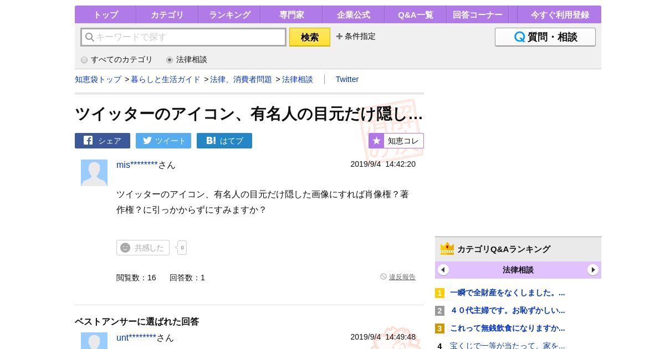Click the 閲覧数：16 text

point(136,278)
